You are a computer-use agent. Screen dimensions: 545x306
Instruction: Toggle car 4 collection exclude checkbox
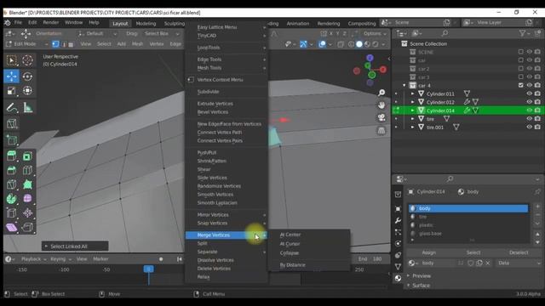click(520, 85)
